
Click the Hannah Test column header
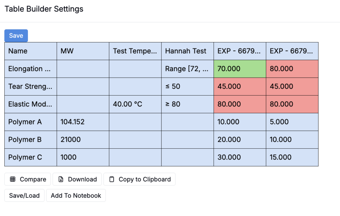(188, 51)
